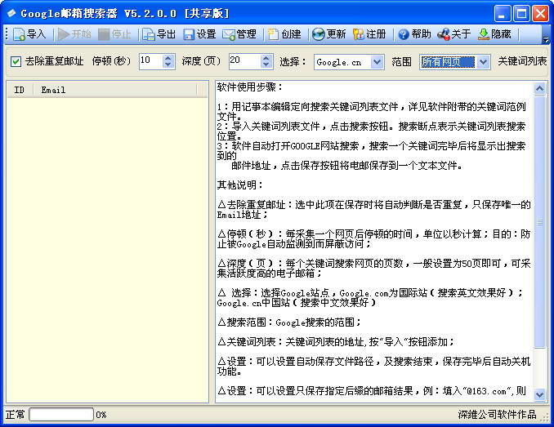Image resolution: width=554 pixels, height=427 pixels.
Task: Click the toolbar overflow chevron
Action: pos(546,39)
